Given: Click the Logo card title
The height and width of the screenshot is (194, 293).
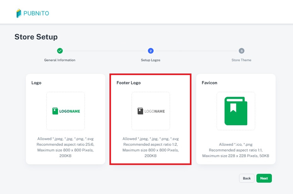Looking at the screenshot, I should (x=36, y=83).
